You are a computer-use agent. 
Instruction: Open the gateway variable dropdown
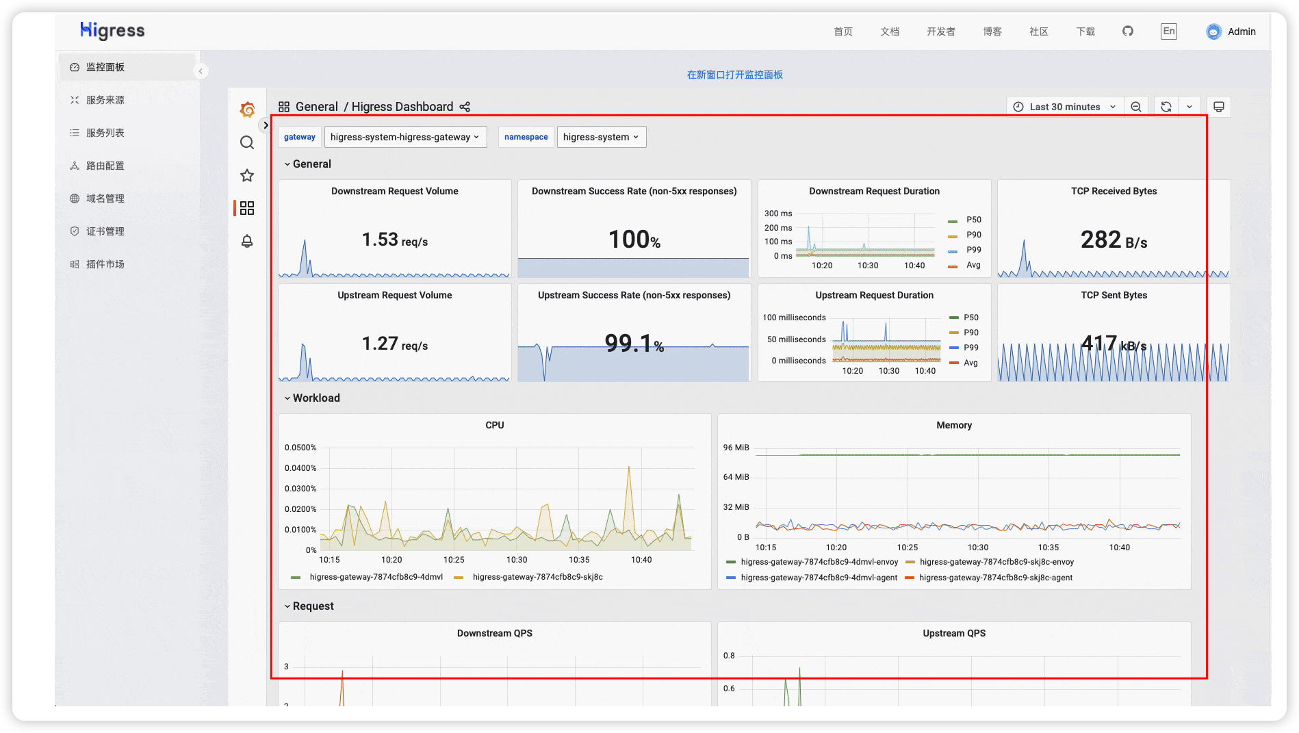405,137
